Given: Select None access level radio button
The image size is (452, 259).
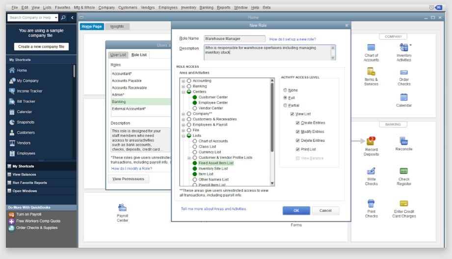Looking at the screenshot, I should coord(285,90).
